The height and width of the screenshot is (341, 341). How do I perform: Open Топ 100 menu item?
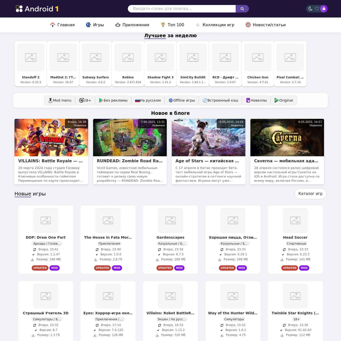tap(172, 25)
